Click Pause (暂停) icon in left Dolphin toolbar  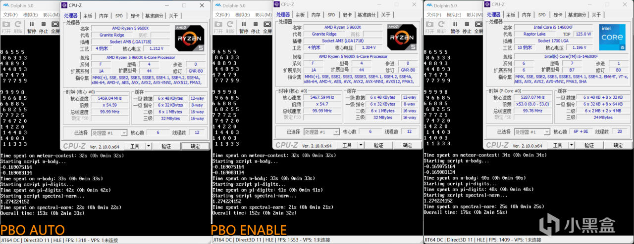coord(32,24)
